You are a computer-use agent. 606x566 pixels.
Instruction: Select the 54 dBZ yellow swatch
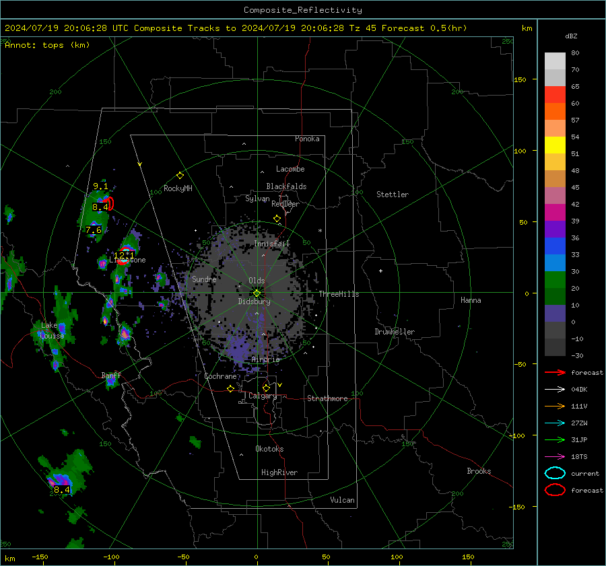(555, 145)
